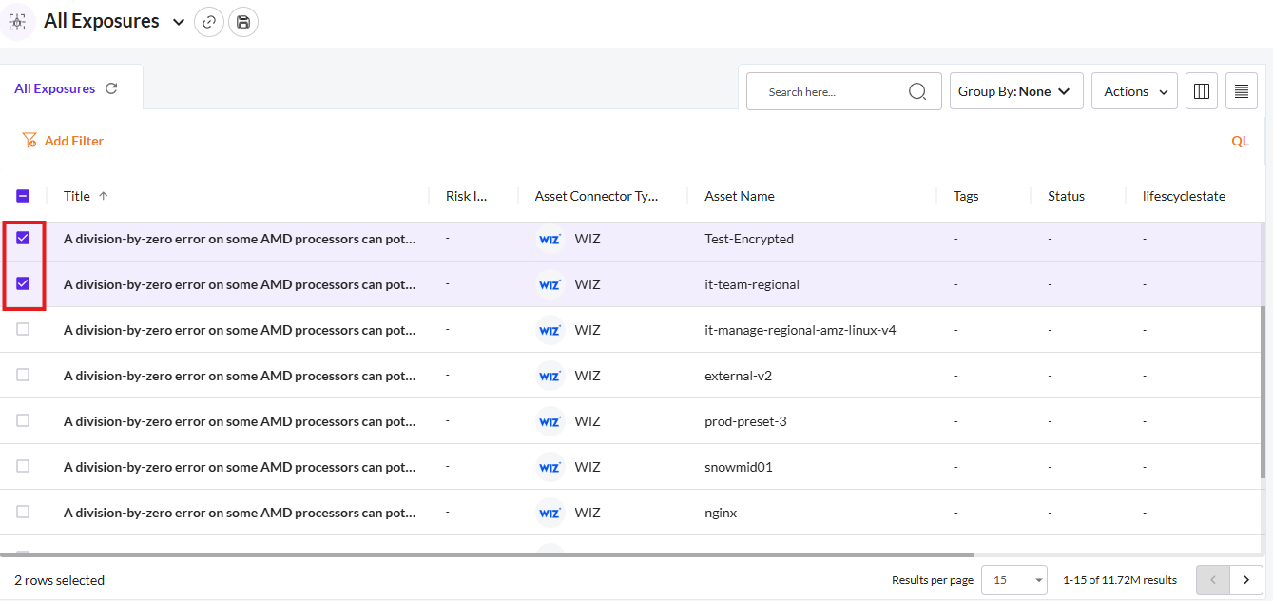Click the Title sort arrow

104,196
